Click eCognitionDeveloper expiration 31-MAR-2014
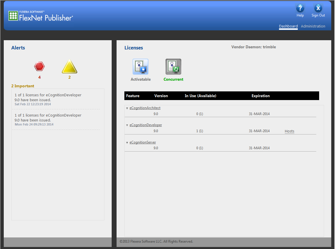The image size is (335, 249). coord(259,131)
